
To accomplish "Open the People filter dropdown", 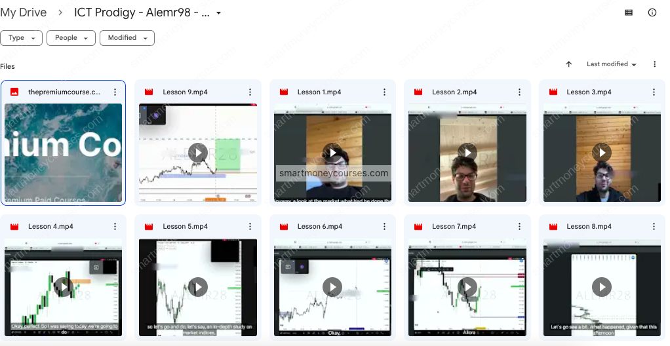I will [71, 38].
